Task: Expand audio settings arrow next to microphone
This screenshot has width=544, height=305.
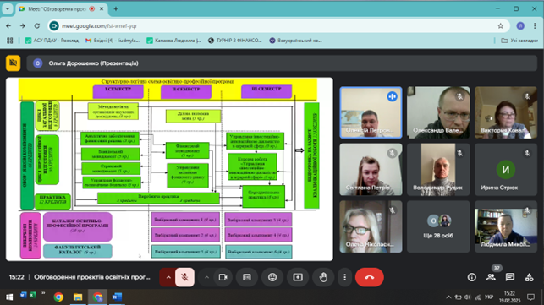Action: [168, 277]
